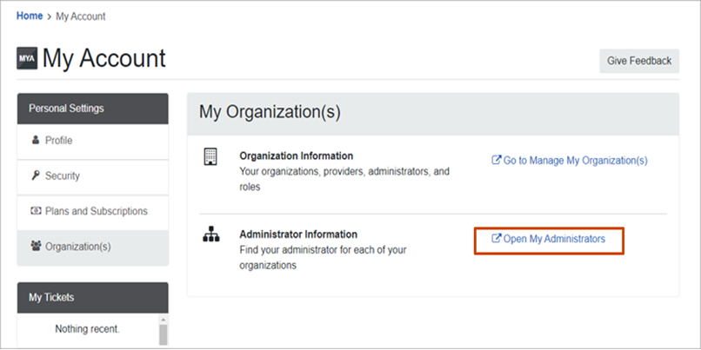
Task: Click the Profile person icon
Action: point(36,140)
